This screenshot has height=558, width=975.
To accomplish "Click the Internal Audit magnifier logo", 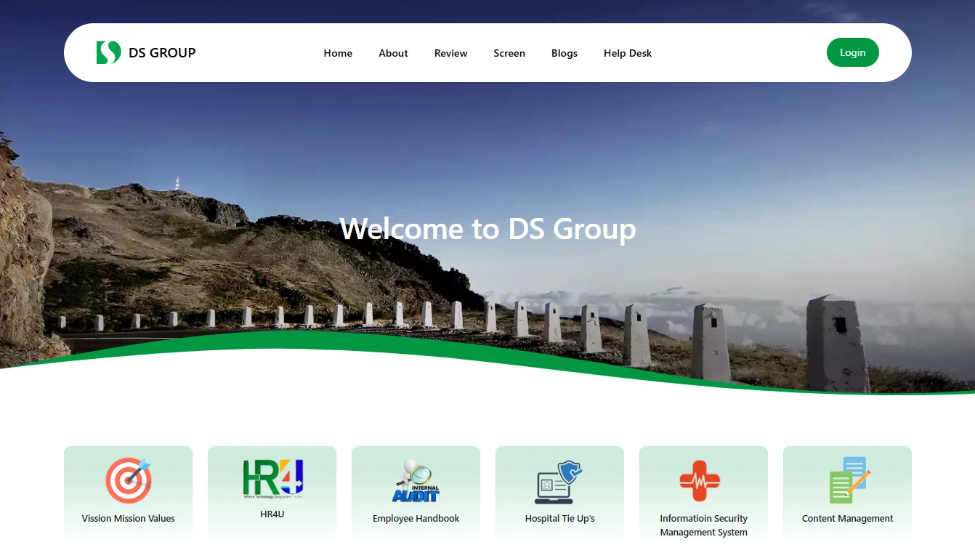I will 416,480.
